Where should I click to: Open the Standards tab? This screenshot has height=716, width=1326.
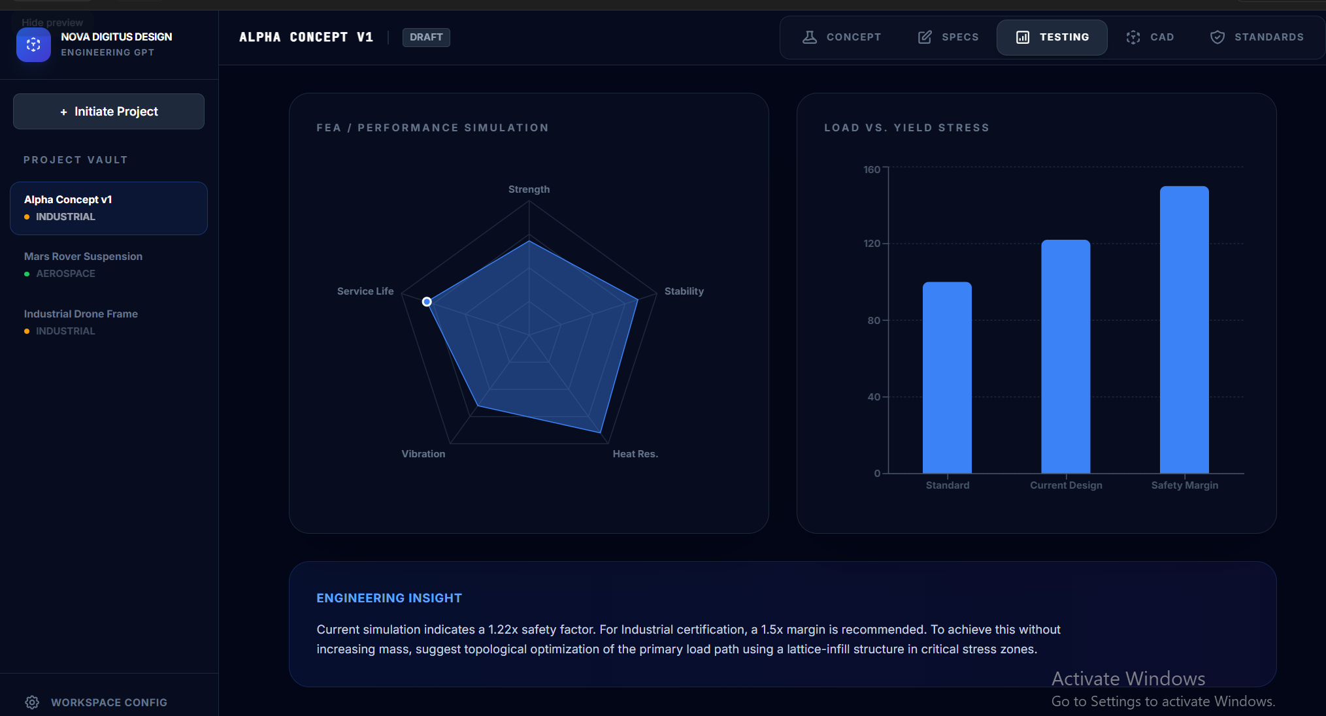[1257, 37]
